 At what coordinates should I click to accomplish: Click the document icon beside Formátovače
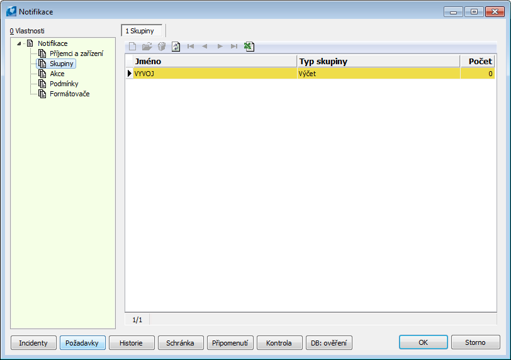click(42, 94)
